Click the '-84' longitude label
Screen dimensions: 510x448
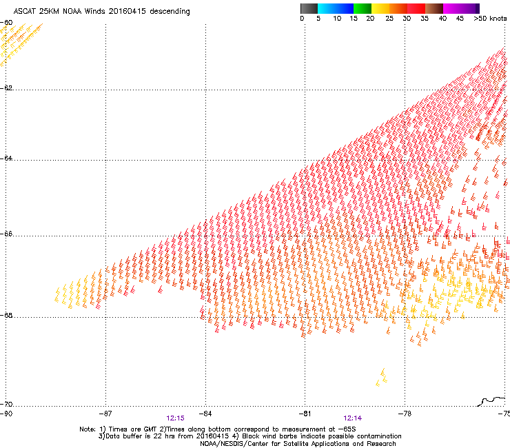(x=205, y=414)
